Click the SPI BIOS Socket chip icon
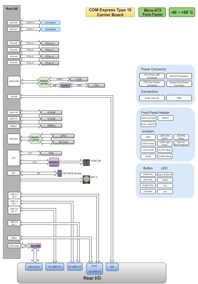 [59, 173]
